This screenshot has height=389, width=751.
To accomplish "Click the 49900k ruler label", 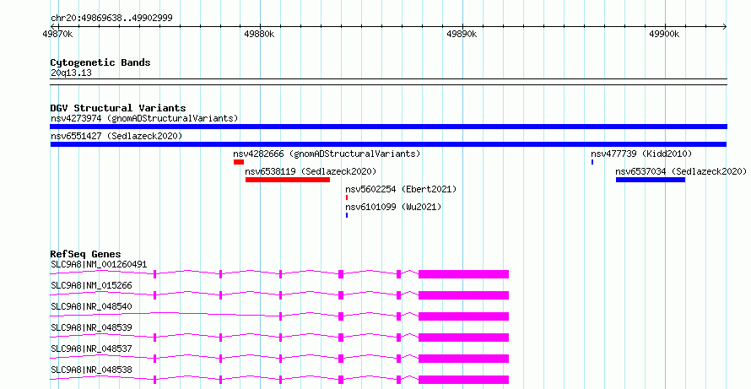I will coord(664,34).
